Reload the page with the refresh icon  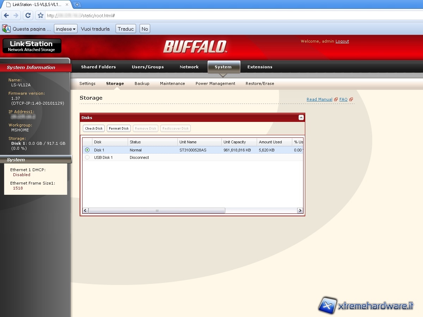click(x=28, y=15)
